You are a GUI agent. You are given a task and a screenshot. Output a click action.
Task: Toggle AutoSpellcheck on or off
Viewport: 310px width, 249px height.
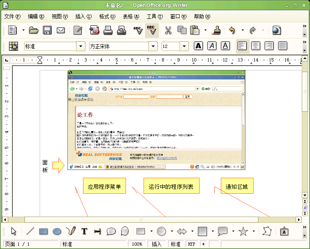[x=151, y=30]
